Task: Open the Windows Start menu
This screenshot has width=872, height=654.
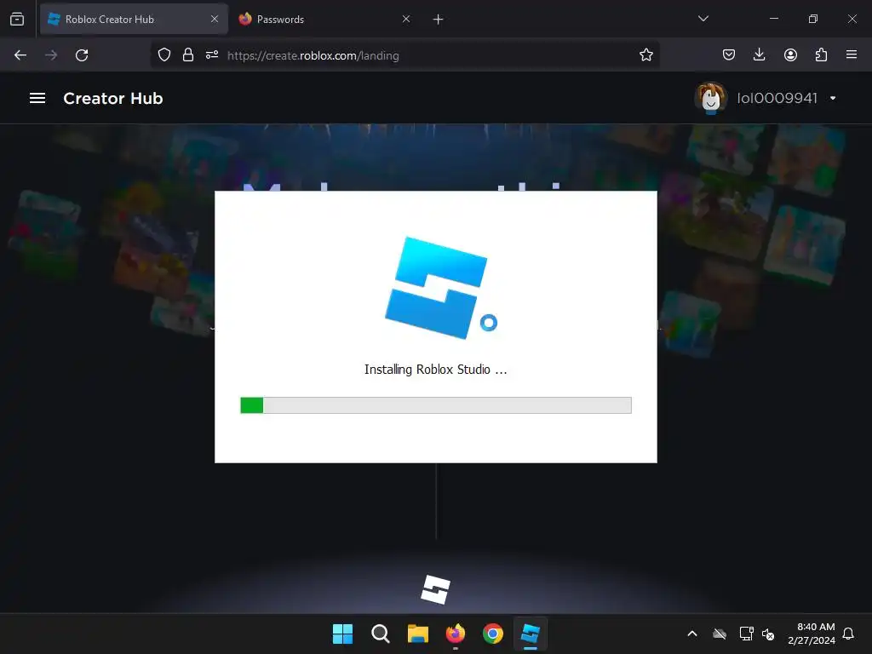Action: coord(342,634)
